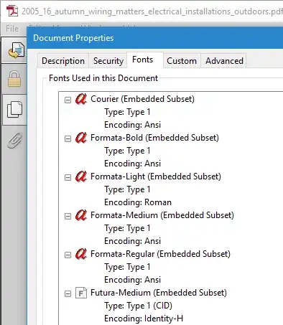Screen dimensions: 283x325
Task: Click 'Type: Type 1' under Courier
Action: tap(127, 112)
